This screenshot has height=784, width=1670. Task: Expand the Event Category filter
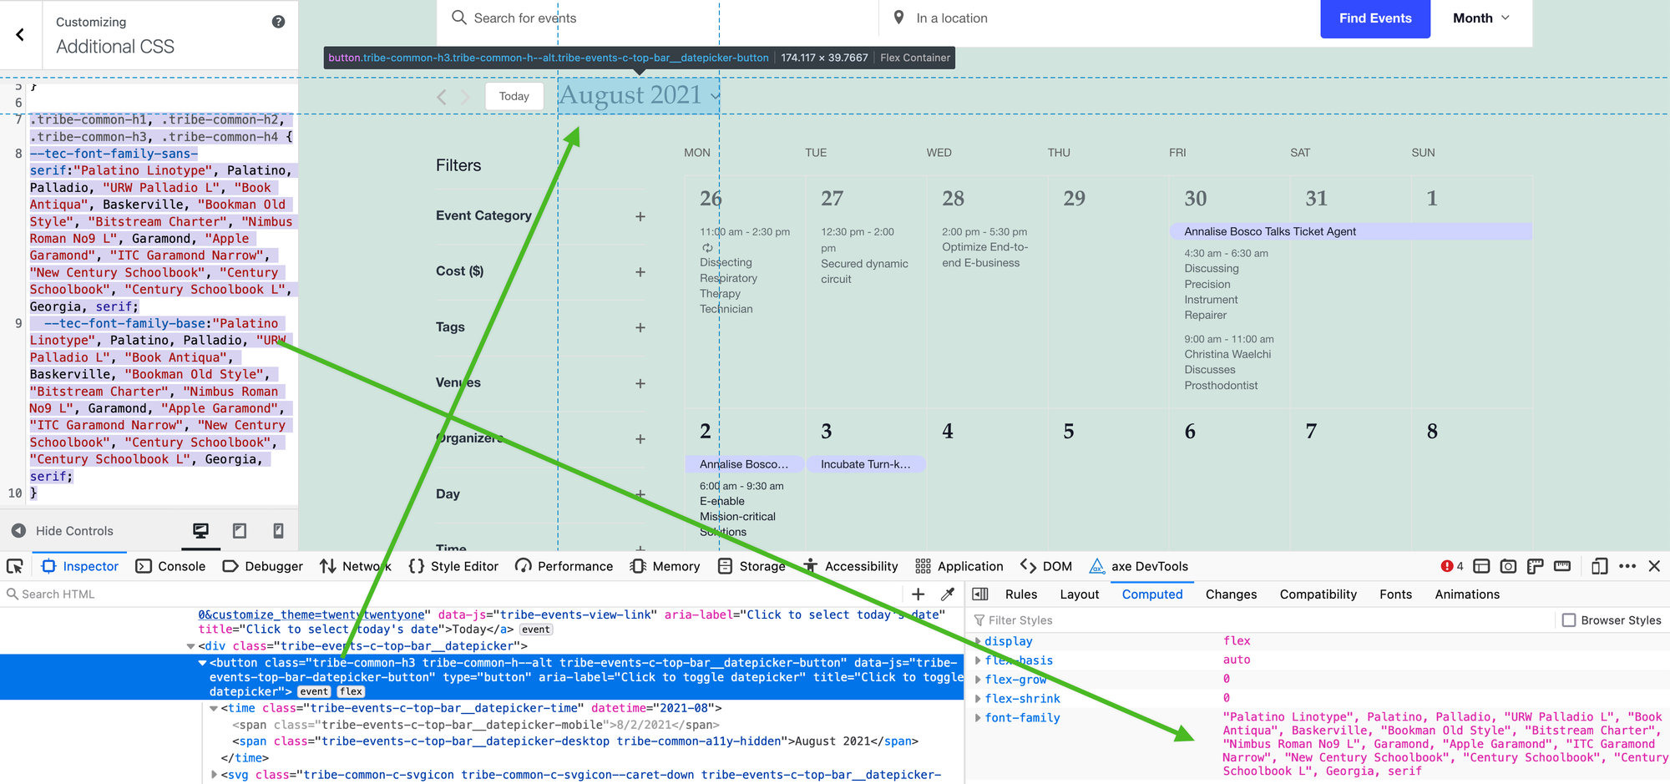(640, 216)
